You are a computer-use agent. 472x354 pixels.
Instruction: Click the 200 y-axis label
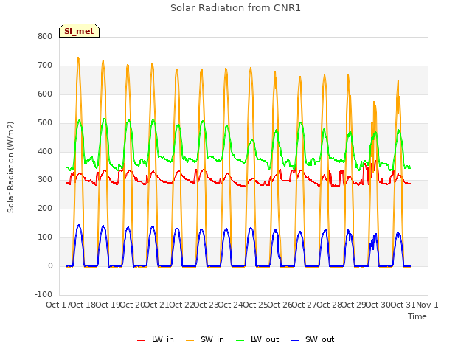[45, 208]
